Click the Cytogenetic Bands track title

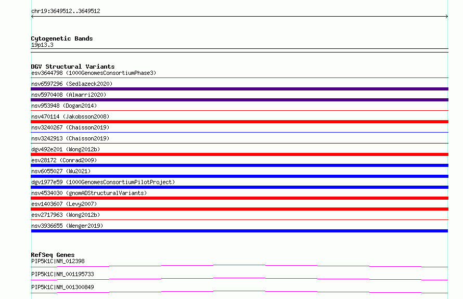coord(62,38)
